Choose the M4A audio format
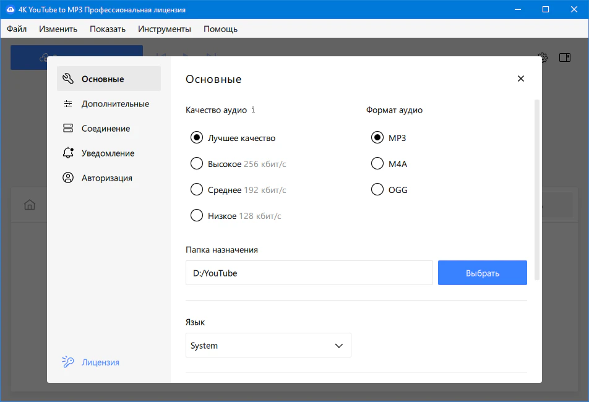 (377, 164)
